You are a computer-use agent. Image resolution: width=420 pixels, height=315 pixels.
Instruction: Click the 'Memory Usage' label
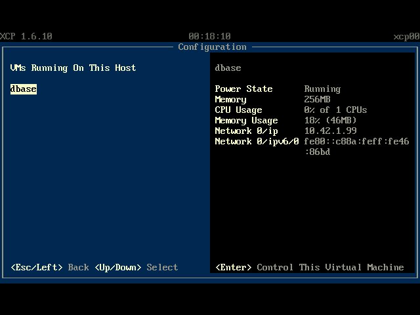click(247, 121)
